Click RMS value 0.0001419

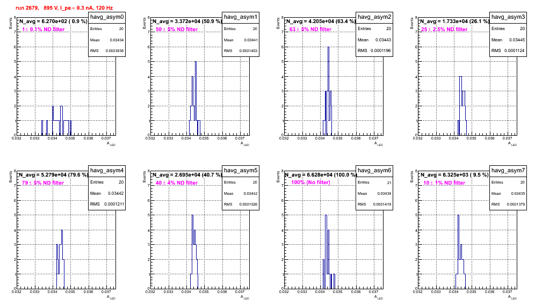[382, 204]
